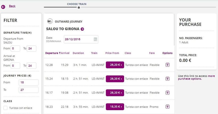Image resolution: width=218 pixels, height=114 pixels.
Task: Sort trains by Departure column
Action: click(52, 53)
